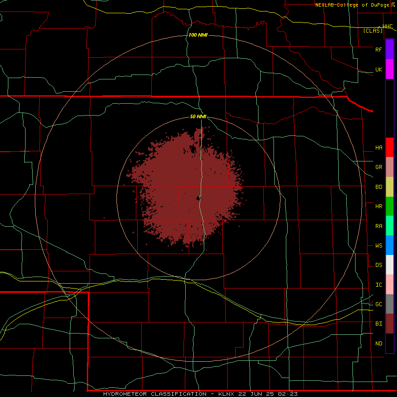397x397 pixels.
Task: Click the '02:23' timestamp
Action: coord(287,394)
